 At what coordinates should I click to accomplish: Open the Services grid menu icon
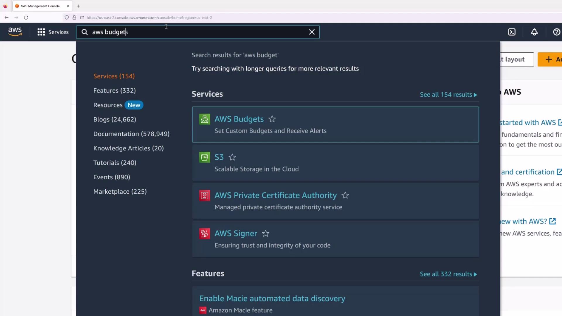[x=41, y=32]
